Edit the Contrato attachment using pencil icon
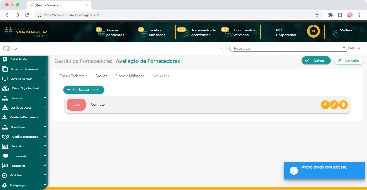The width and height of the screenshot is (367, 190). click(x=334, y=105)
